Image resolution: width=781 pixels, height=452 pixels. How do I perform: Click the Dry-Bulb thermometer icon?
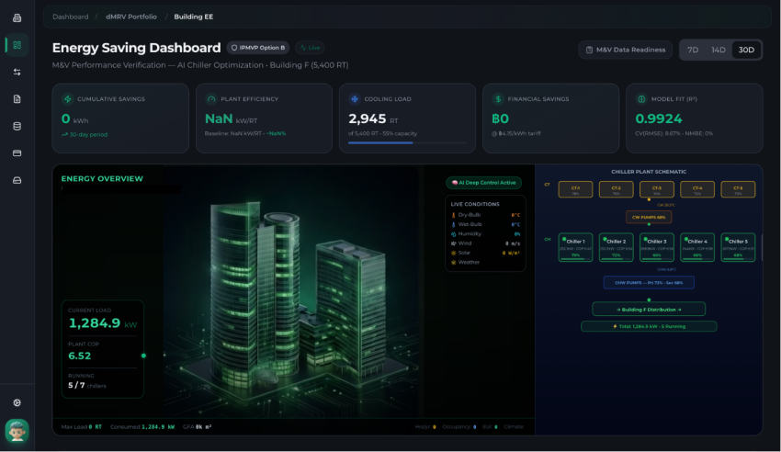[x=453, y=215]
